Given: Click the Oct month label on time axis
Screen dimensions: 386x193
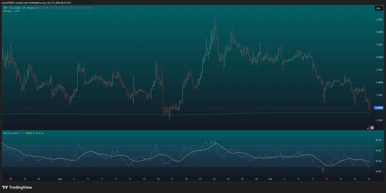Looking at the screenshot, I should (x=270, y=179).
